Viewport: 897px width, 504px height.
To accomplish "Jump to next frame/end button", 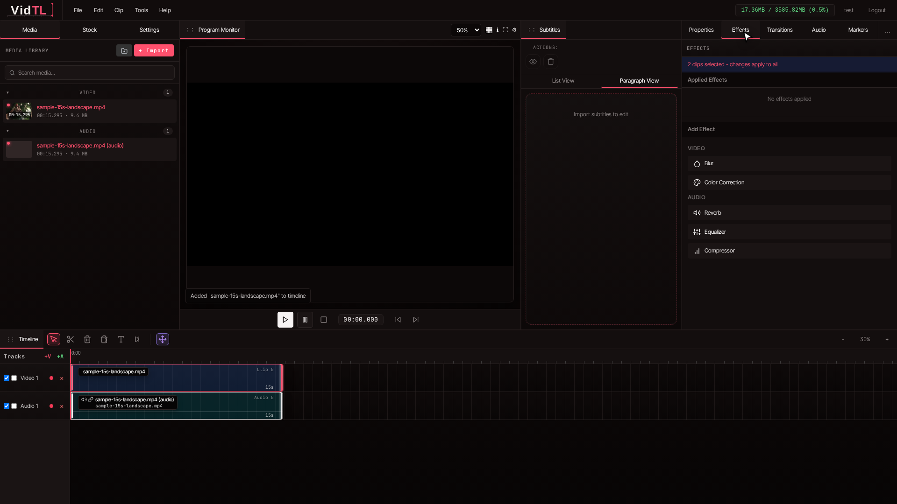I will pyautogui.click(x=416, y=320).
